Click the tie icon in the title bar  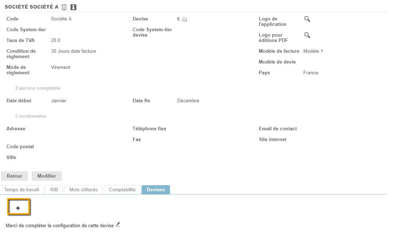pyautogui.click(x=73, y=7)
